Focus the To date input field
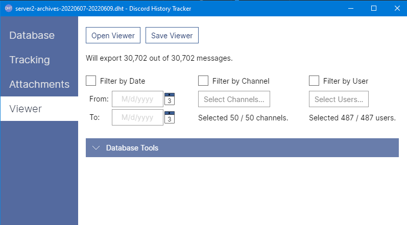The height and width of the screenshot is (225, 407). coord(137,117)
